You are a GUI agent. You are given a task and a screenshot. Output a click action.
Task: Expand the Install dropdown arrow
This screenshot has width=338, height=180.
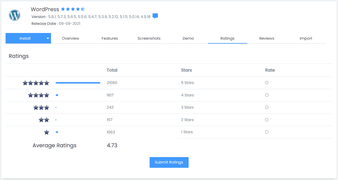click(48, 38)
